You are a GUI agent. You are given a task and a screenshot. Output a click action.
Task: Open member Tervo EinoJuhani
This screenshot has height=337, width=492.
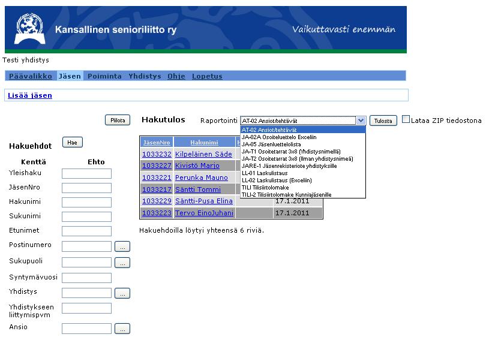(204, 213)
